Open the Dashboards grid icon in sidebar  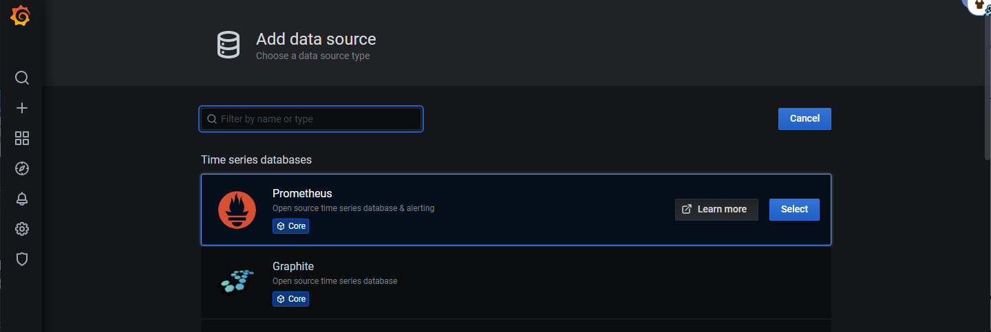point(22,138)
